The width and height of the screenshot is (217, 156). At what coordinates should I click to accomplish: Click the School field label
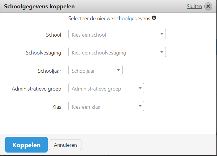click(53, 35)
